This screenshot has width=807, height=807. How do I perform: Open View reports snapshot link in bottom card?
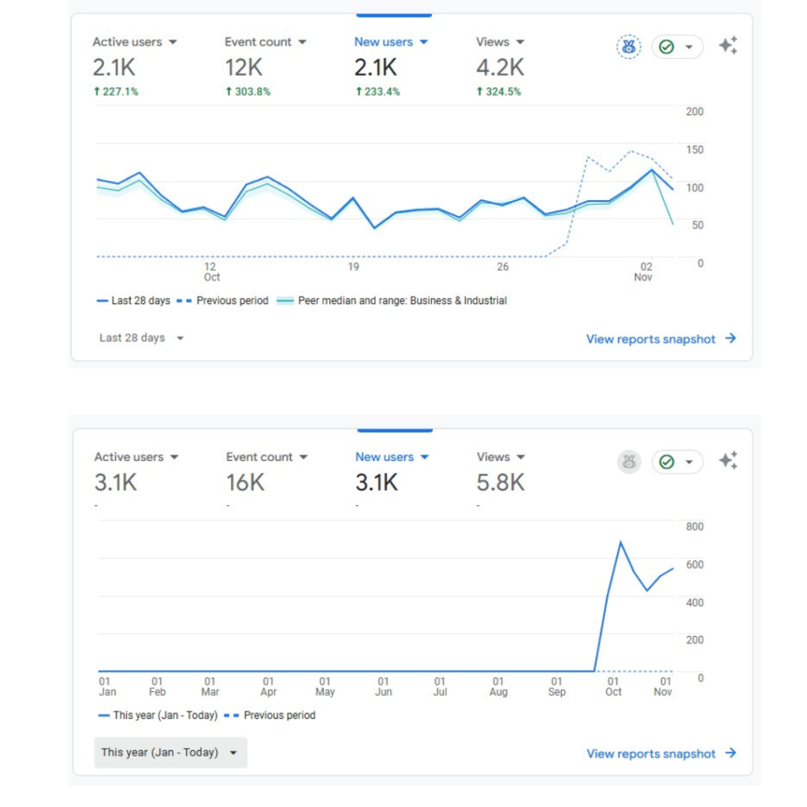click(x=650, y=753)
